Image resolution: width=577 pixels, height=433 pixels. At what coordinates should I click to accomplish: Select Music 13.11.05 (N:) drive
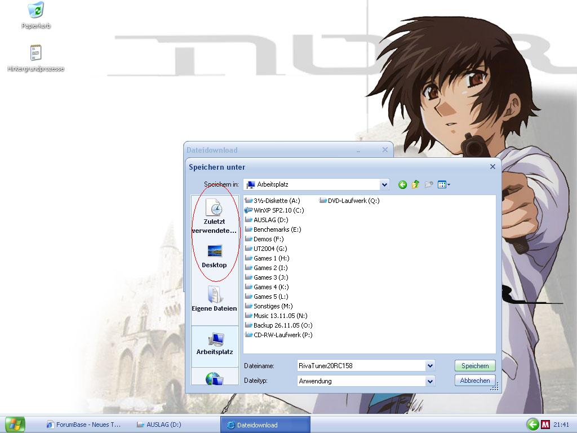(x=276, y=316)
